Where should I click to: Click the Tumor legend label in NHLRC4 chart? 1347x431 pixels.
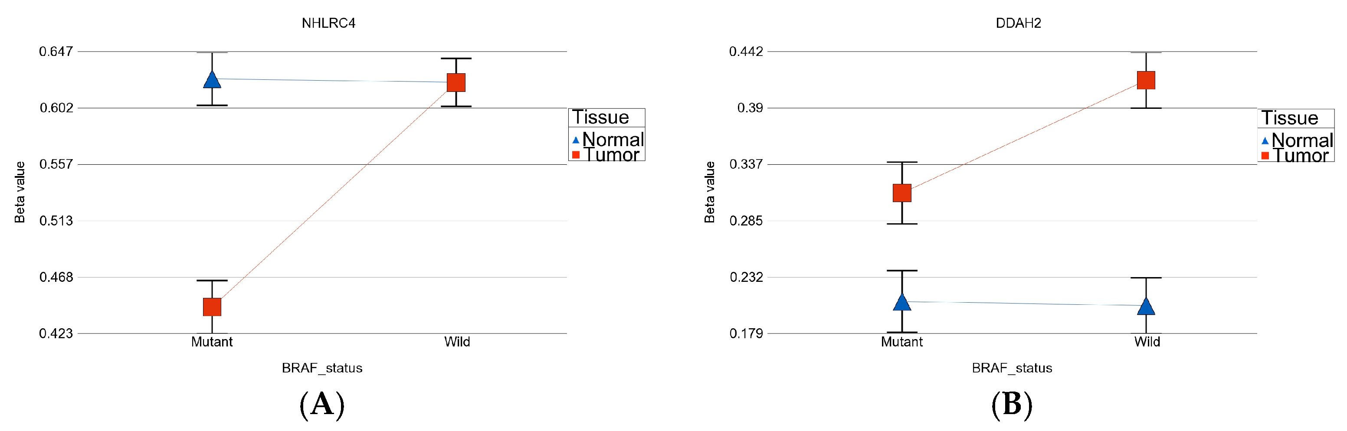click(611, 155)
